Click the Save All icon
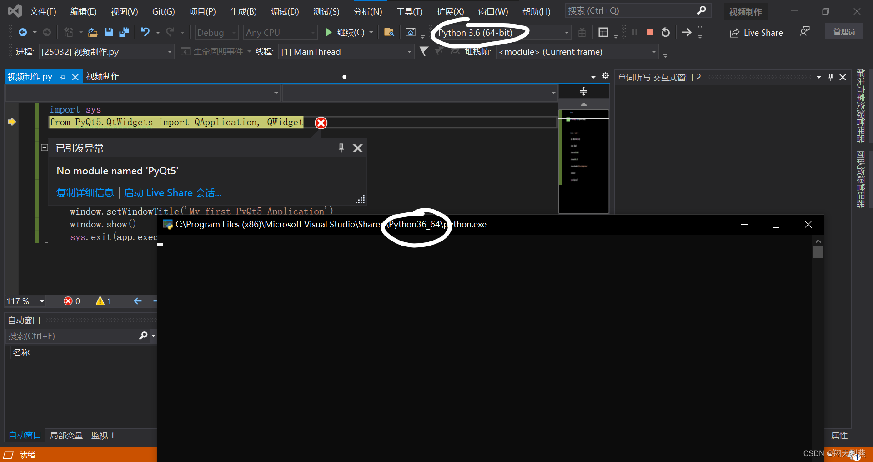This screenshot has width=873, height=462. (124, 32)
